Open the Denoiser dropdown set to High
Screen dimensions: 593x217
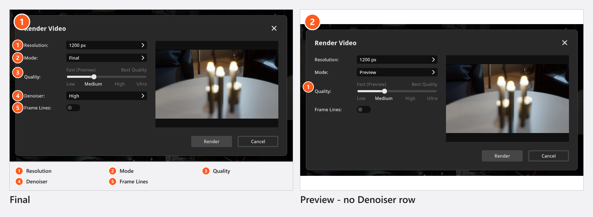[x=106, y=96]
